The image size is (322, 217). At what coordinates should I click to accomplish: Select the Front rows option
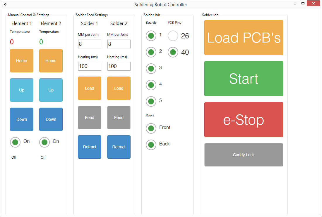pos(151,128)
